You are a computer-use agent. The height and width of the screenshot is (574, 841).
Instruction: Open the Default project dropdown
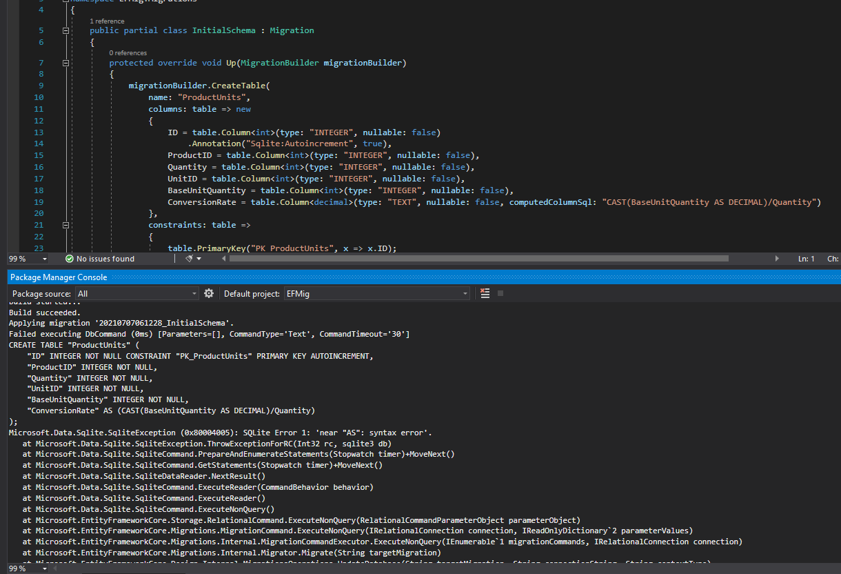point(466,293)
